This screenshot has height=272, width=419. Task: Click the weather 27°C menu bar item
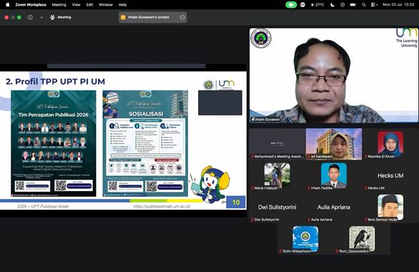317,5
